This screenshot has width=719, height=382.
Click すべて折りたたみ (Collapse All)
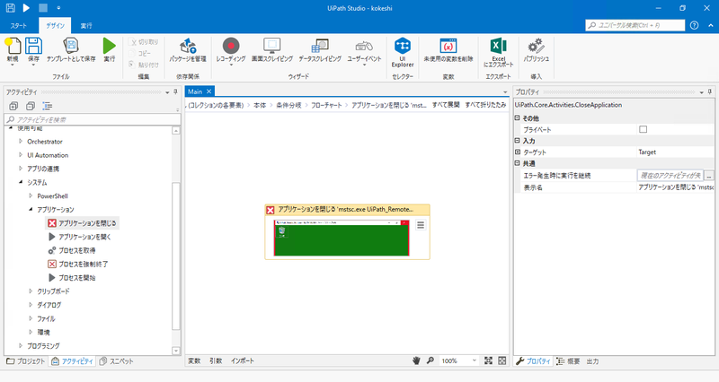(x=485, y=105)
